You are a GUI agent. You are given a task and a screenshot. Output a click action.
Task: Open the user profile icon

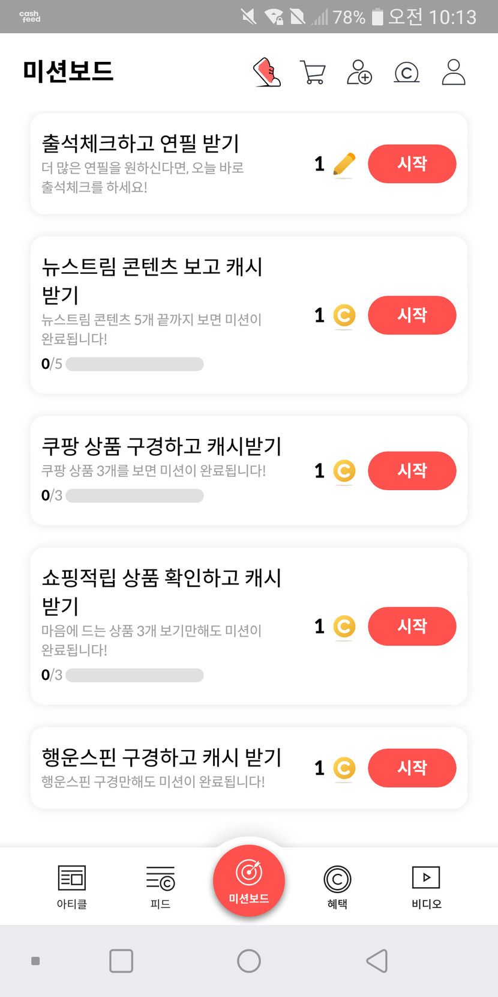pyautogui.click(x=454, y=73)
